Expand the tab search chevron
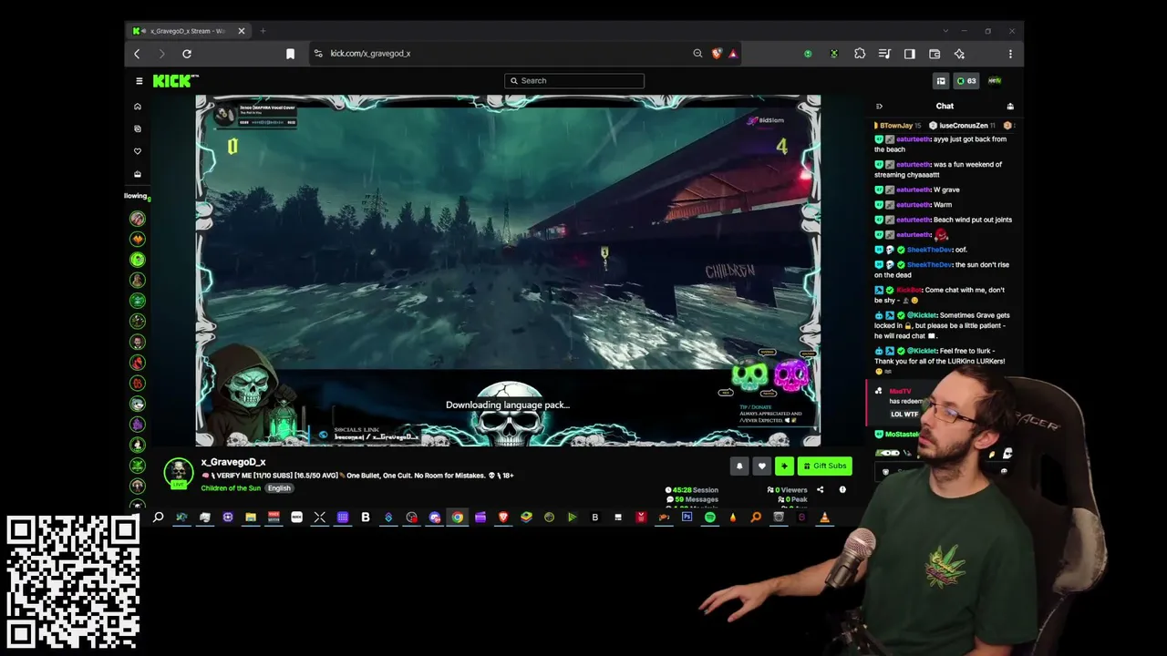 coord(945,31)
